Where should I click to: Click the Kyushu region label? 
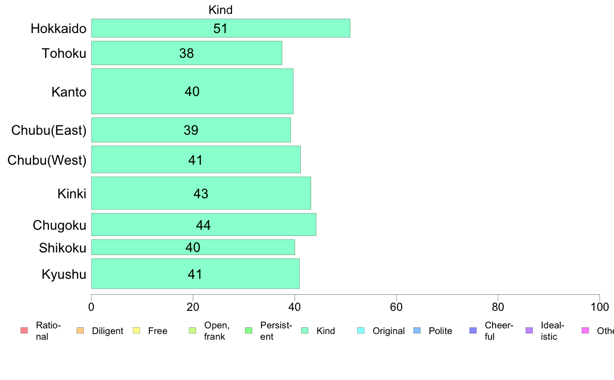64,274
